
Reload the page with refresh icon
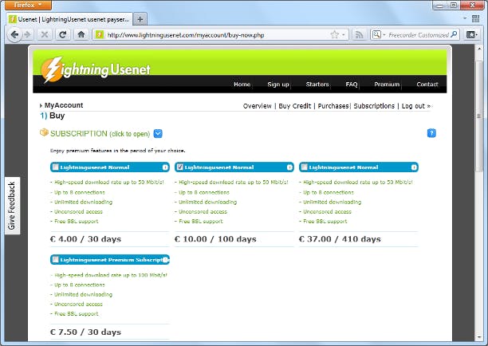coord(62,34)
